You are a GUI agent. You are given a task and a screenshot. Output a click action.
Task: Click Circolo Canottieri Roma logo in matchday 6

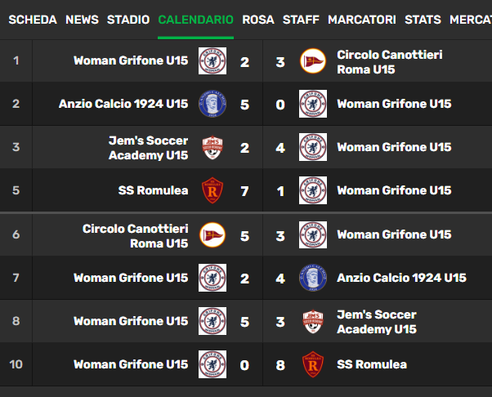pyautogui.click(x=212, y=235)
